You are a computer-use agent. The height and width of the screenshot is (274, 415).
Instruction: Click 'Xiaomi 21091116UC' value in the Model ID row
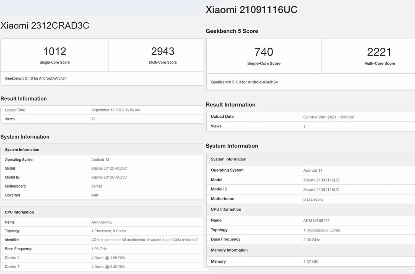click(x=321, y=190)
